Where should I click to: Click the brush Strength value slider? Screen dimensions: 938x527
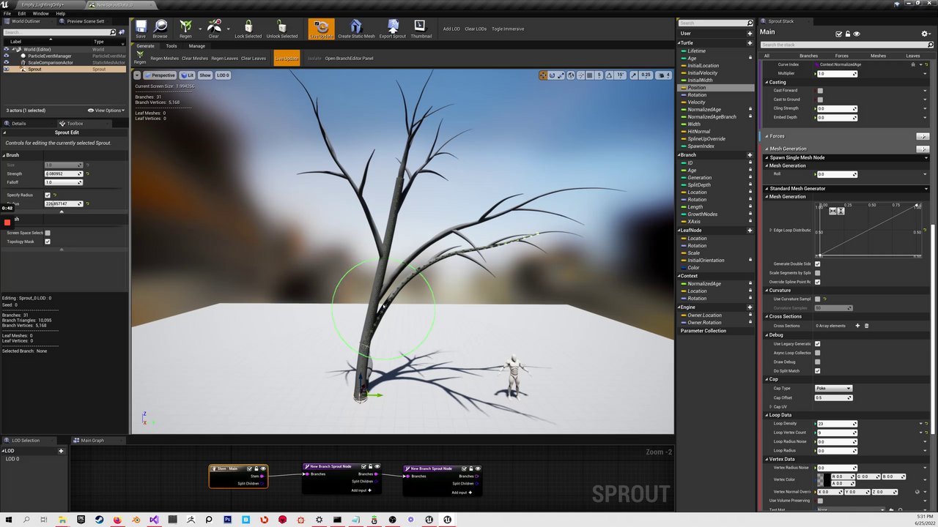click(x=64, y=173)
